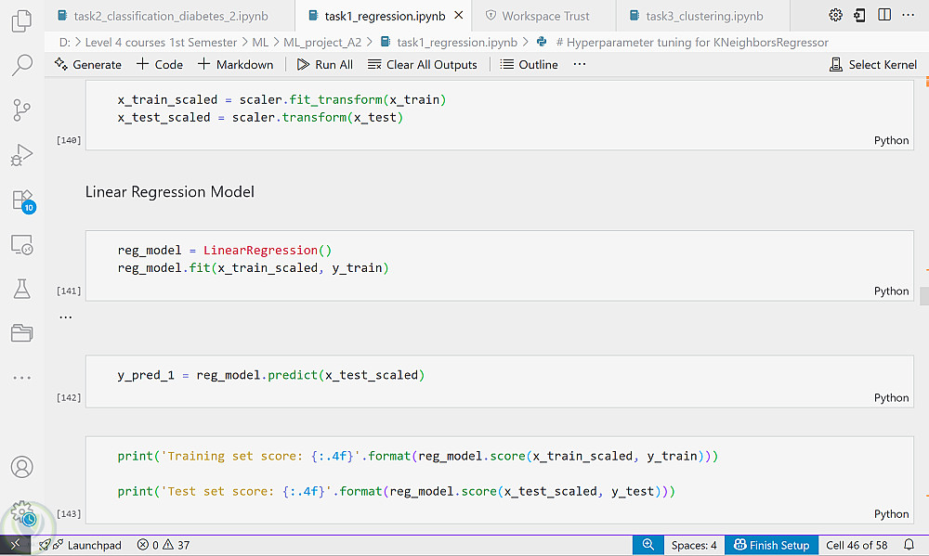This screenshot has width=929, height=556.
Task: Click in the LinearRegression fit code cell
Action: click(x=500, y=265)
